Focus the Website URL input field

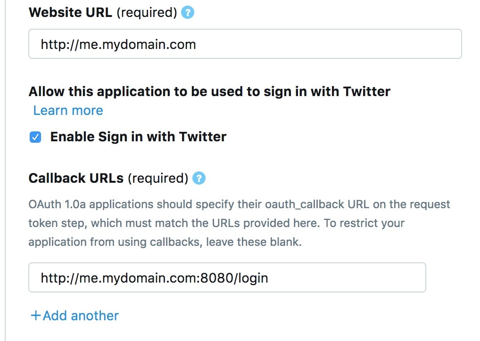click(x=245, y=44)
